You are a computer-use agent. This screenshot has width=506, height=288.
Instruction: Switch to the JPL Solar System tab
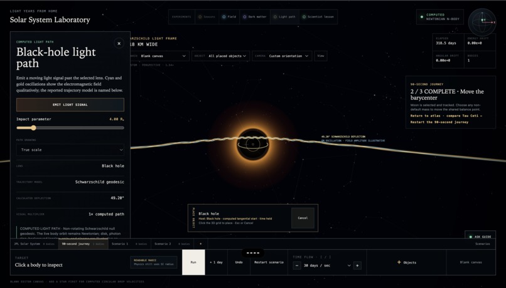(34, 244)
